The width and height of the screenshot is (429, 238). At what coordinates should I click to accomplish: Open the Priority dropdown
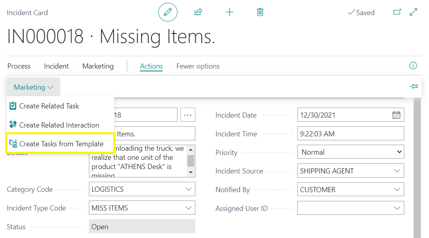click(399, 152)
